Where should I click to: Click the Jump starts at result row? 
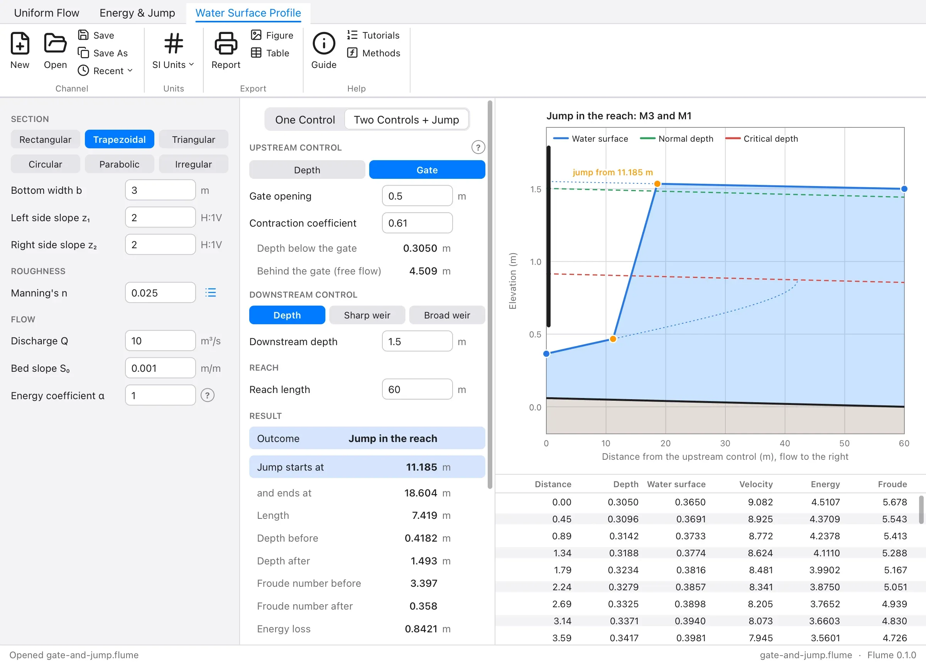[367, 467]
